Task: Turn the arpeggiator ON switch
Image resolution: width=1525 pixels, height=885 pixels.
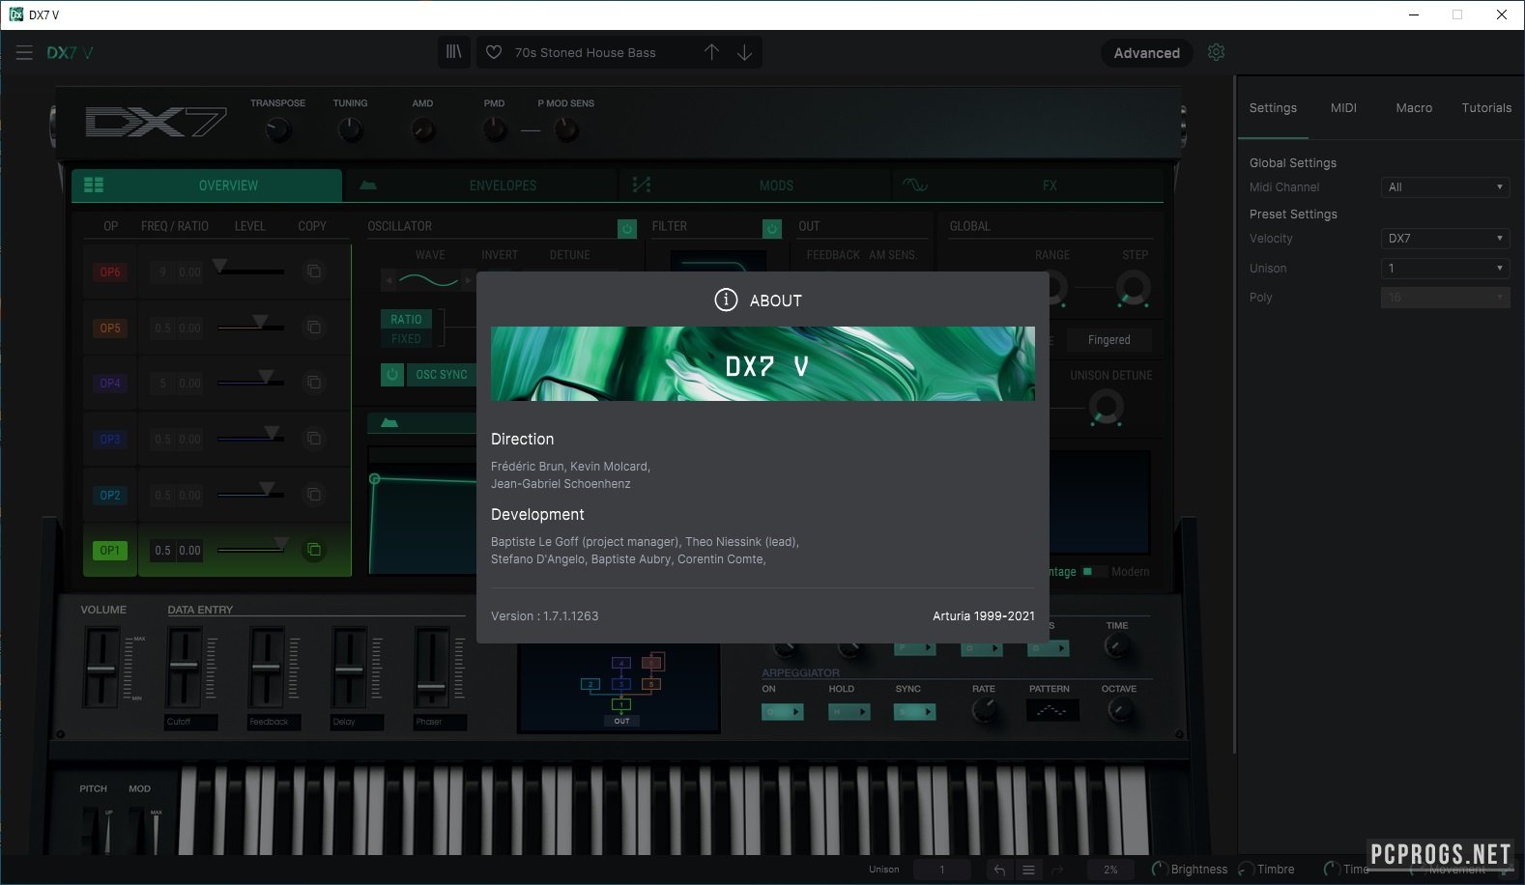Action: 783,712
